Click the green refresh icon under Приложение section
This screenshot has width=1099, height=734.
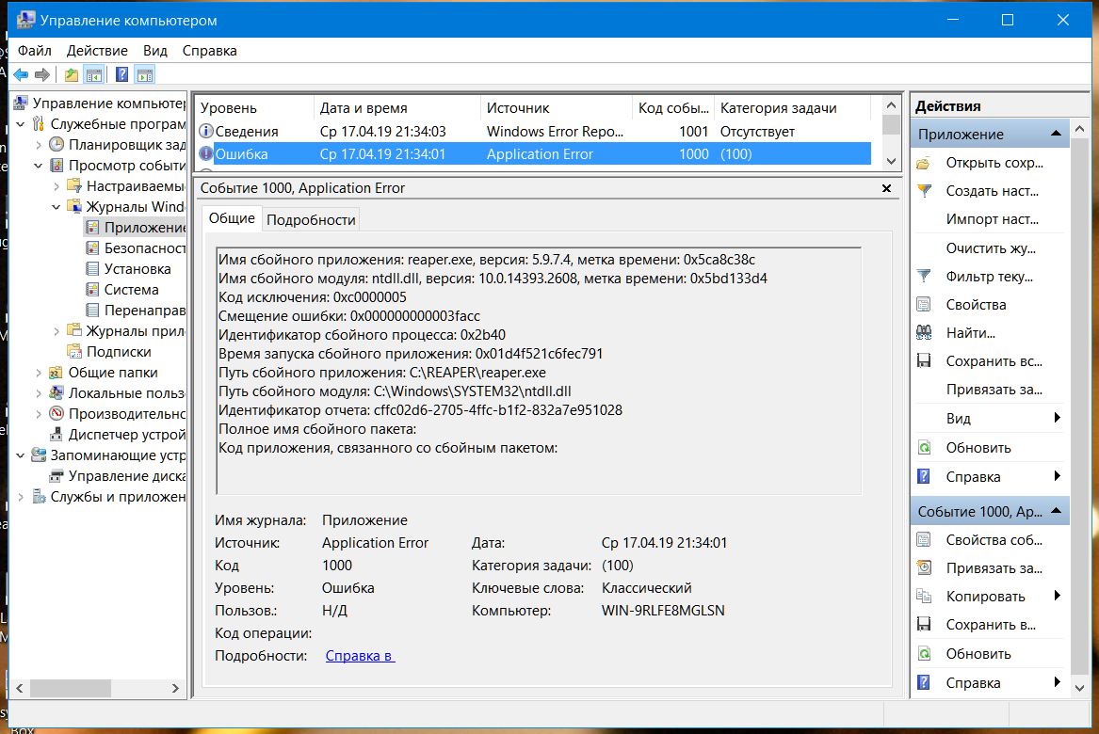pyautogui.click(x=924, y=448)
